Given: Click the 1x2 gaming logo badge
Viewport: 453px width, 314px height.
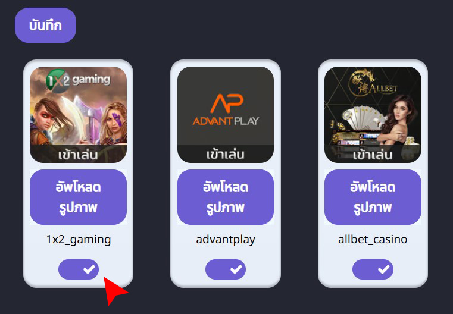Looking at the screenshot, I should tap(78, 80).
